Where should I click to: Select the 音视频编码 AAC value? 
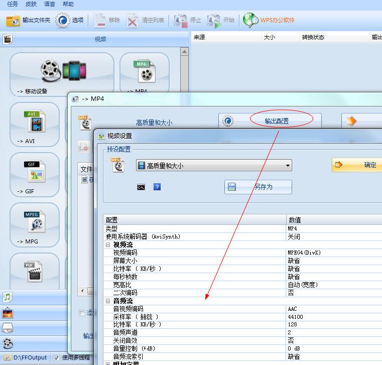292,309
